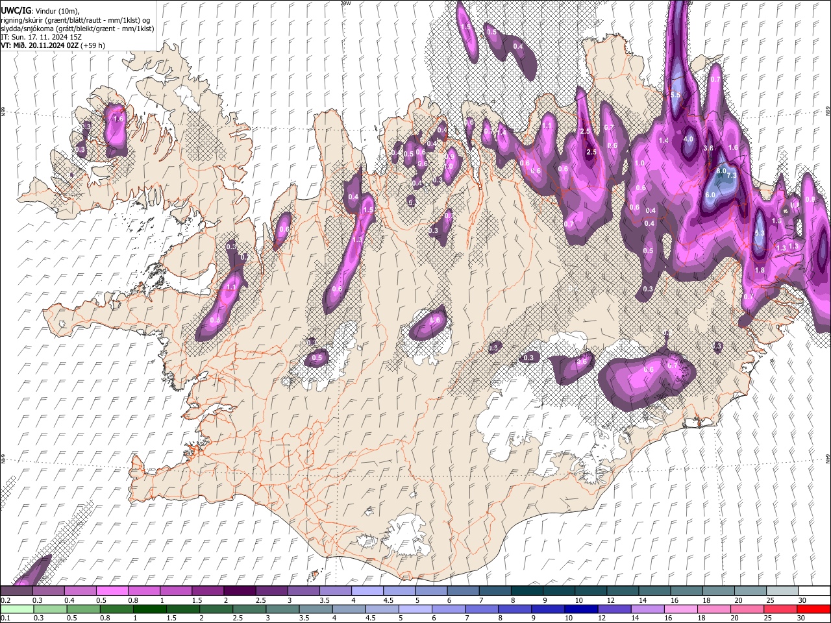Viewport: 831px width, 623px height.
Task: Click bottom legend red swatch after 30
Action: click(813, 609)
